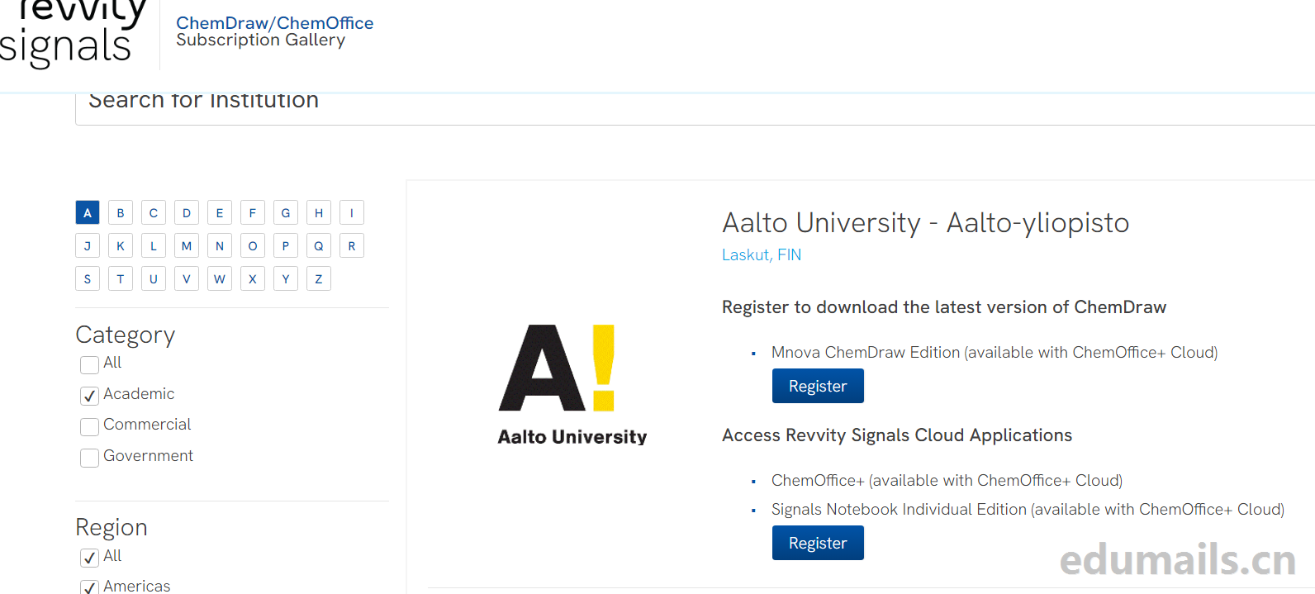This screenshot has width=1315, height=594.
Task: Select letter A filter button
Action: tap(88, 213)
